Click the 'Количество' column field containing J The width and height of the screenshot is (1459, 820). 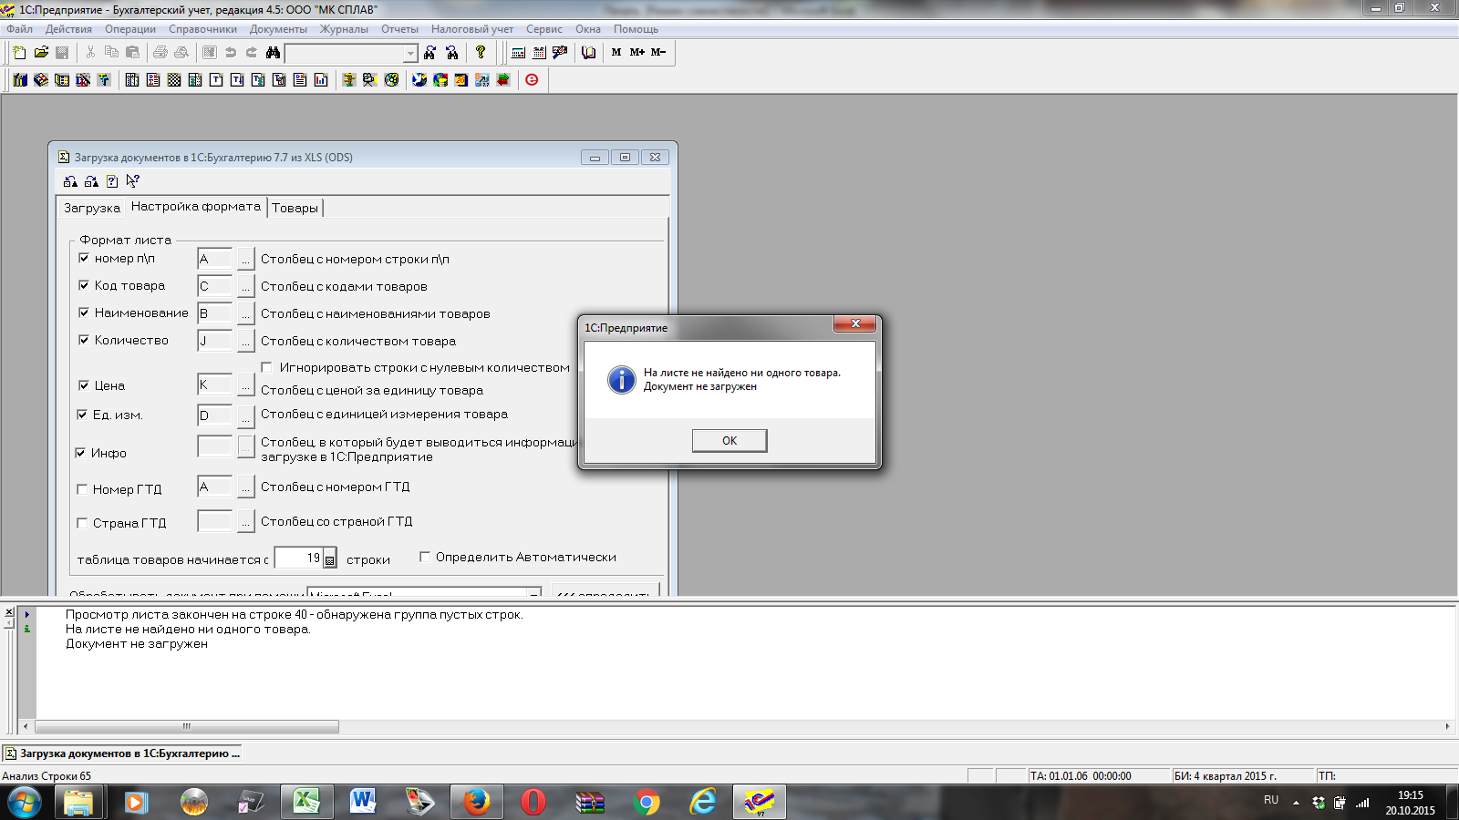pyautogui.click(x=215, y=341)
